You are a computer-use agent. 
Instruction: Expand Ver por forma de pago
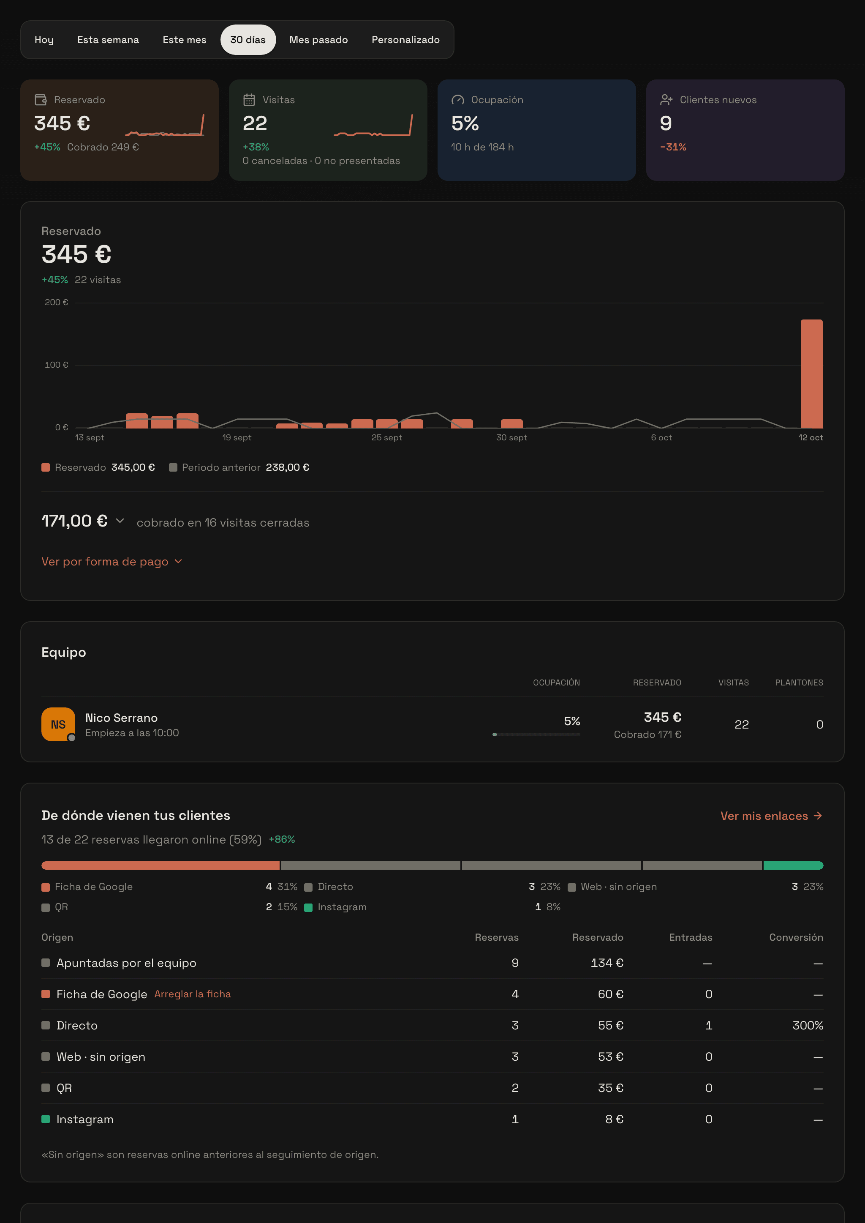112,562
